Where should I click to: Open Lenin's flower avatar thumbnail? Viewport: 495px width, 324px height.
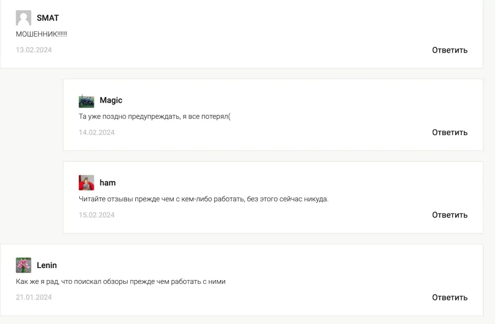pyautogui.click(x=23, y=265)
